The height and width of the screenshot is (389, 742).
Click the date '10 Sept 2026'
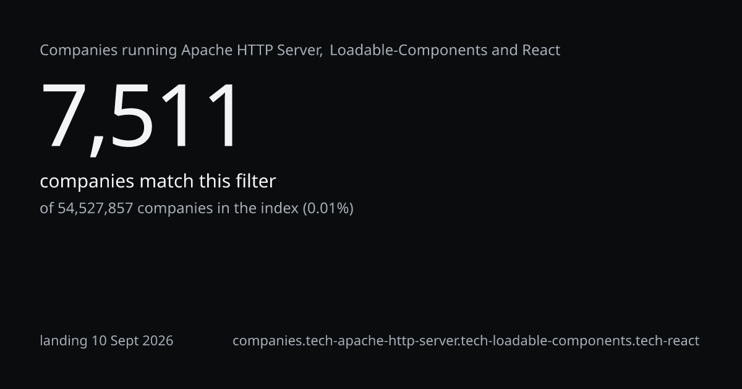(x=132, y=341)
